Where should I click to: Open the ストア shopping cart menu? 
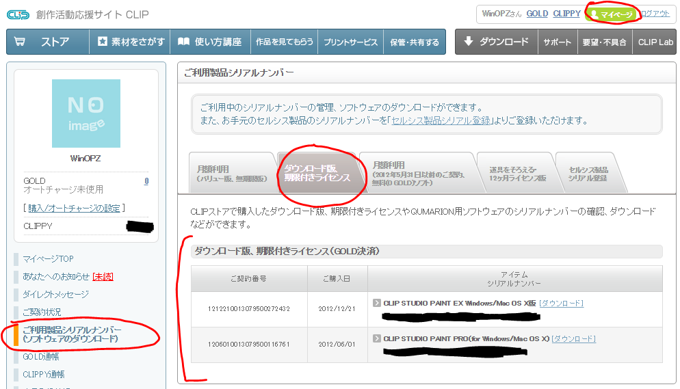click(x=48, y=42)
